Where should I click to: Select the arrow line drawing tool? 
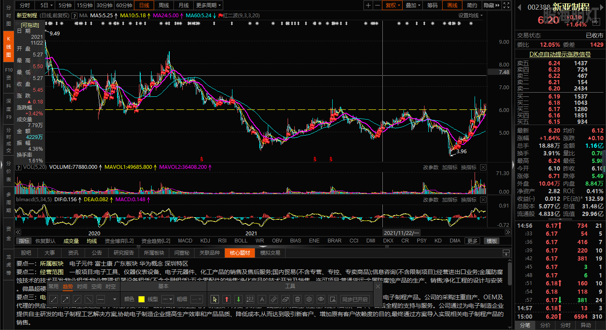pos(65,299)
